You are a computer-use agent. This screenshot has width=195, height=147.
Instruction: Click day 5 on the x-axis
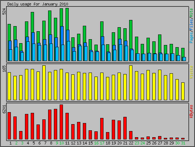click(34, 143)
